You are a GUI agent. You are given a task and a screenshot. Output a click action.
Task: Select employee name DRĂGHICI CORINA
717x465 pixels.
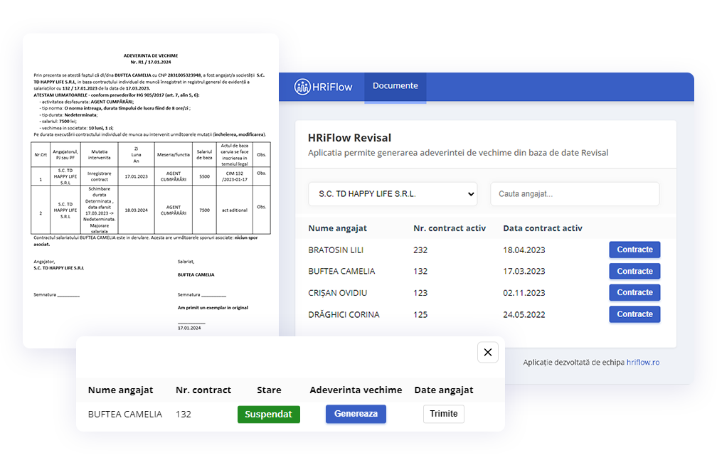tap(344, 314)
